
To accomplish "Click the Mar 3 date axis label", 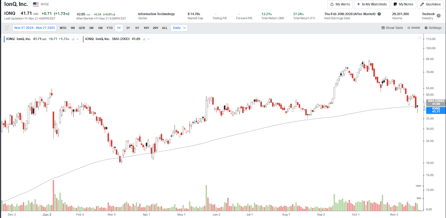I will pyautogui.click(x=111, y=215).
